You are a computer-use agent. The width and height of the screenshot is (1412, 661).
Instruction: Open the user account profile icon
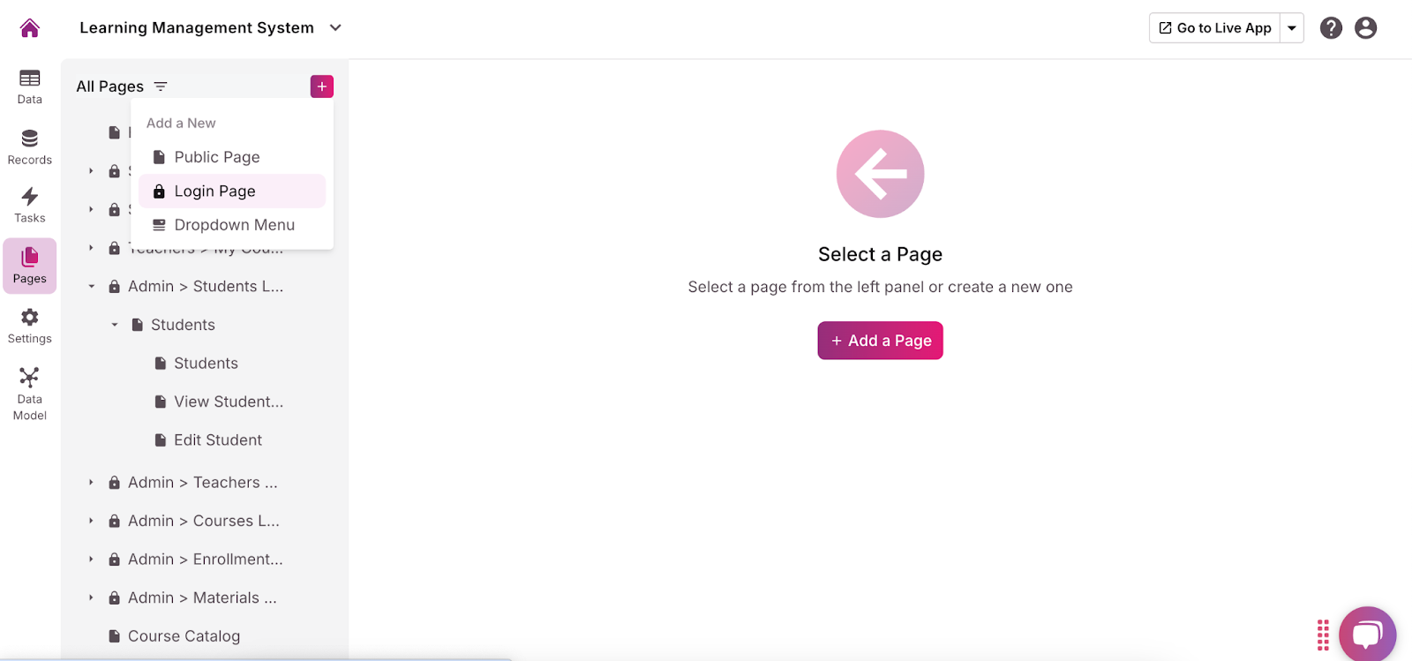1365,28
